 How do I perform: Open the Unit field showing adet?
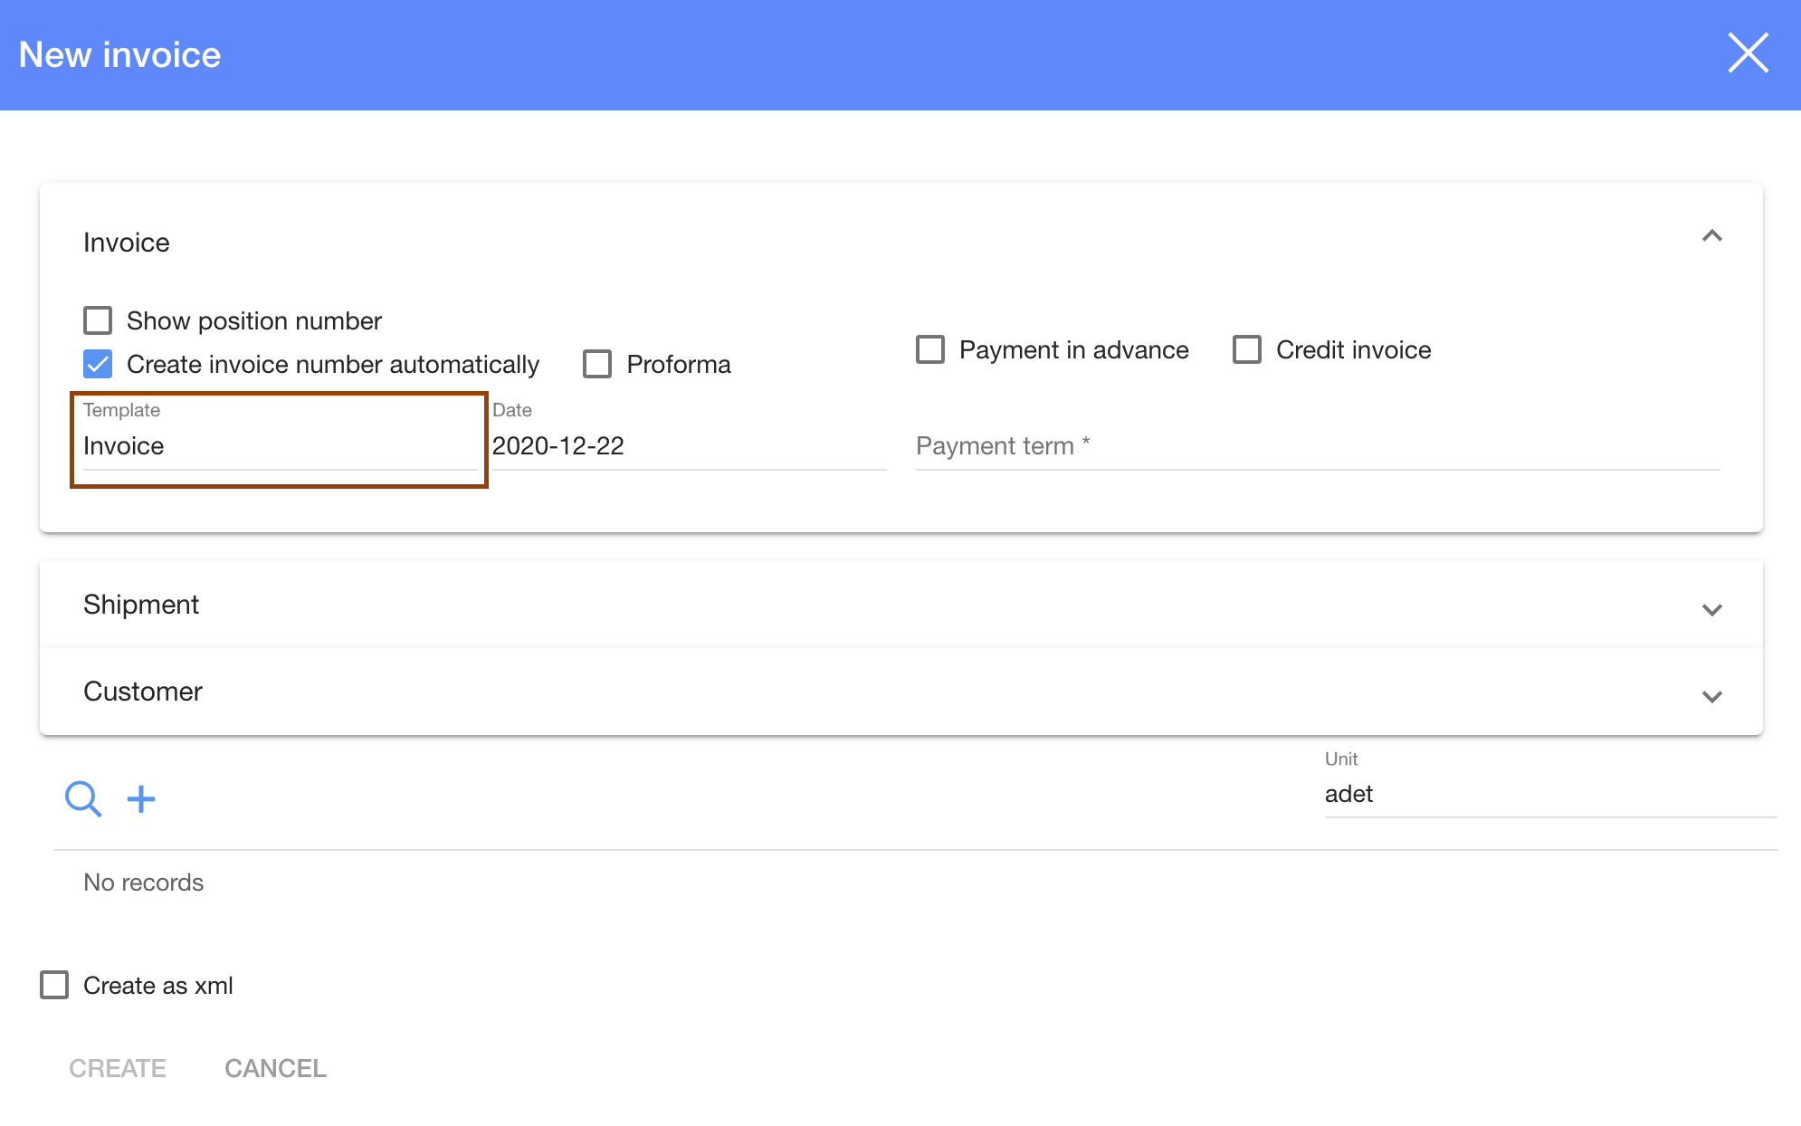point(1549,794)
